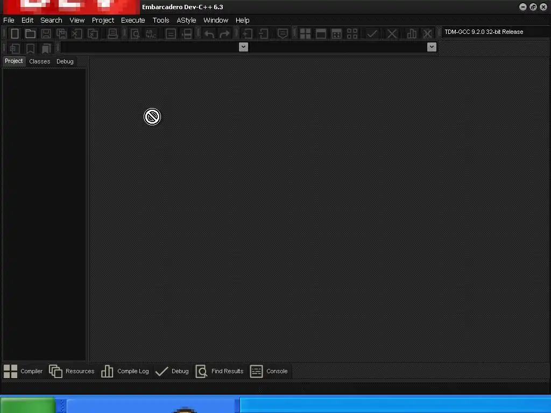Click the Redo arrow icon

(x=224, y=34)
